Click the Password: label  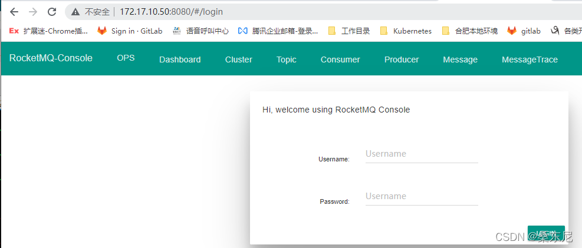coord(335,202)
